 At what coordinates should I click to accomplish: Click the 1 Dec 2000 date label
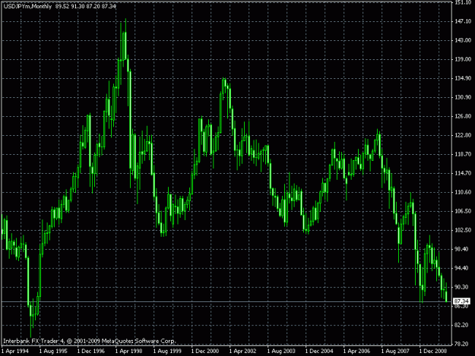click(205, 351)
